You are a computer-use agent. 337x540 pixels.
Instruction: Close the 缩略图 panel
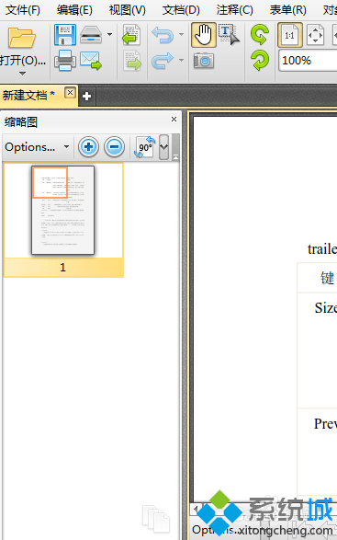coord(174,120)
